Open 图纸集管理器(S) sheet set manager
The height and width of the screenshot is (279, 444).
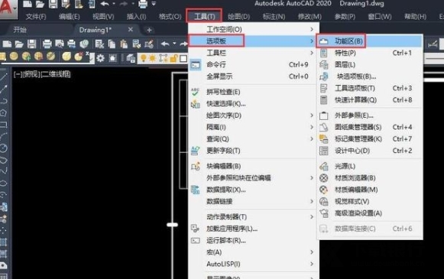[x=370, y=128]
